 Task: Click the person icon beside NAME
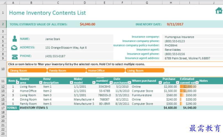pos(14,39)
